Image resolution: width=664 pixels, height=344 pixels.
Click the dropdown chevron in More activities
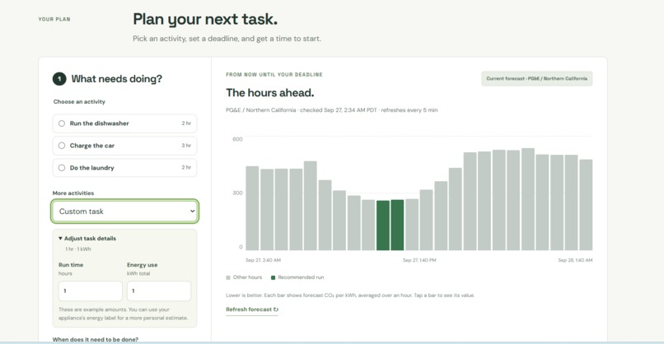[192, 212]
